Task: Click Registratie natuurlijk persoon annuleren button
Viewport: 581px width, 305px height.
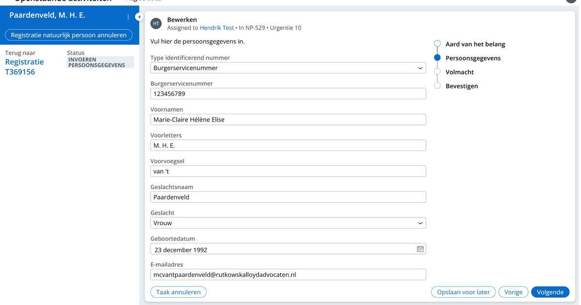Action: click(x=69, y=35)
